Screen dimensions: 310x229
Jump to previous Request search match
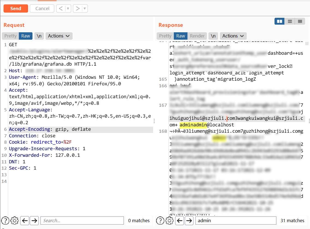[x=25, y=221]
